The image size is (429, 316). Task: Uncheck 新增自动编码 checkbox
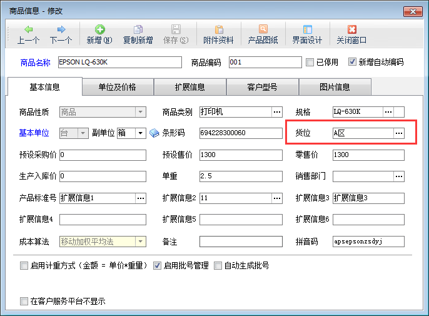(353, 63)
